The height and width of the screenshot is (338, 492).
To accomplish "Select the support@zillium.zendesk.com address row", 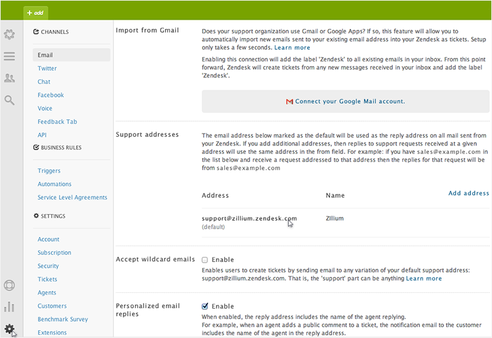I will 249,218.
